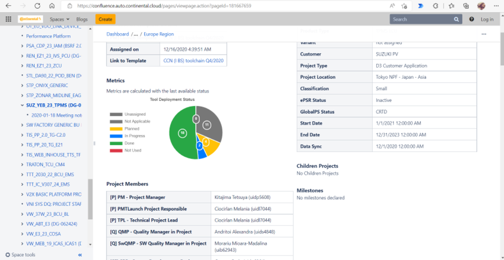Open TTT_IC_V307_24_EMS sidebar link

click(x=48, y=184)
